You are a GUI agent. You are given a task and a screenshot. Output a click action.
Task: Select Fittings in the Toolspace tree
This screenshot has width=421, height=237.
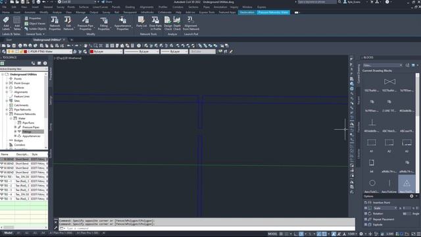(x=26, y=132)
